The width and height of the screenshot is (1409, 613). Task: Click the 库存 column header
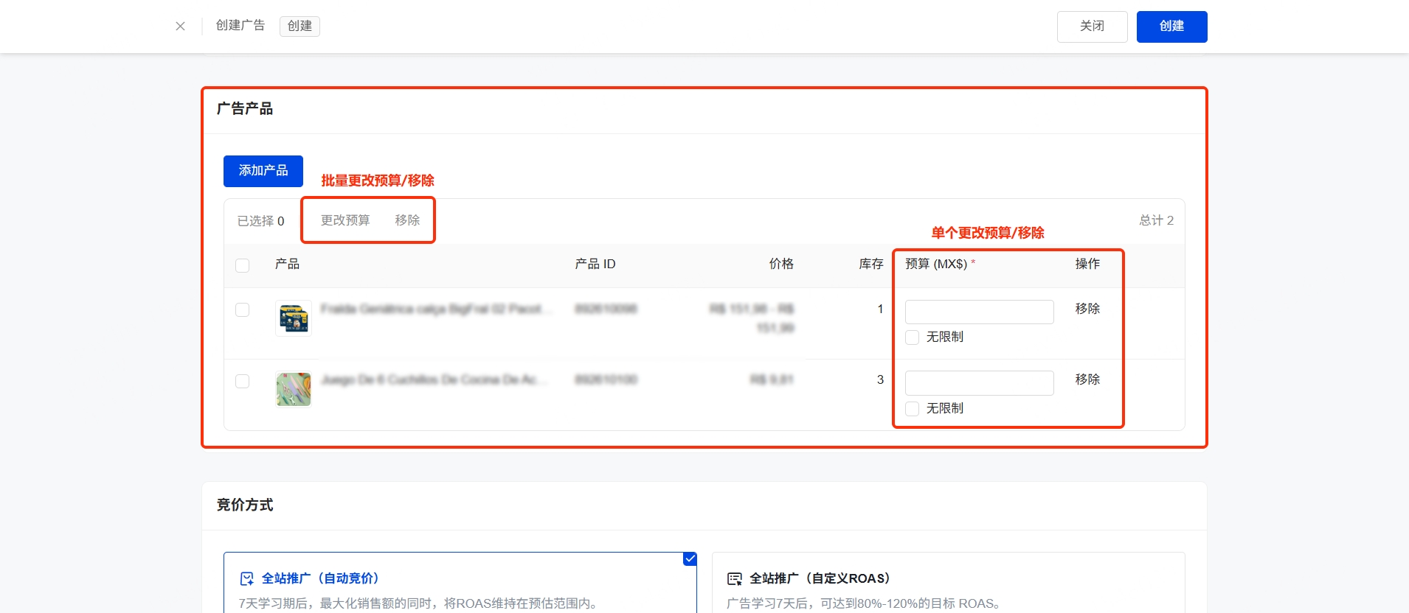pos(871,264)
